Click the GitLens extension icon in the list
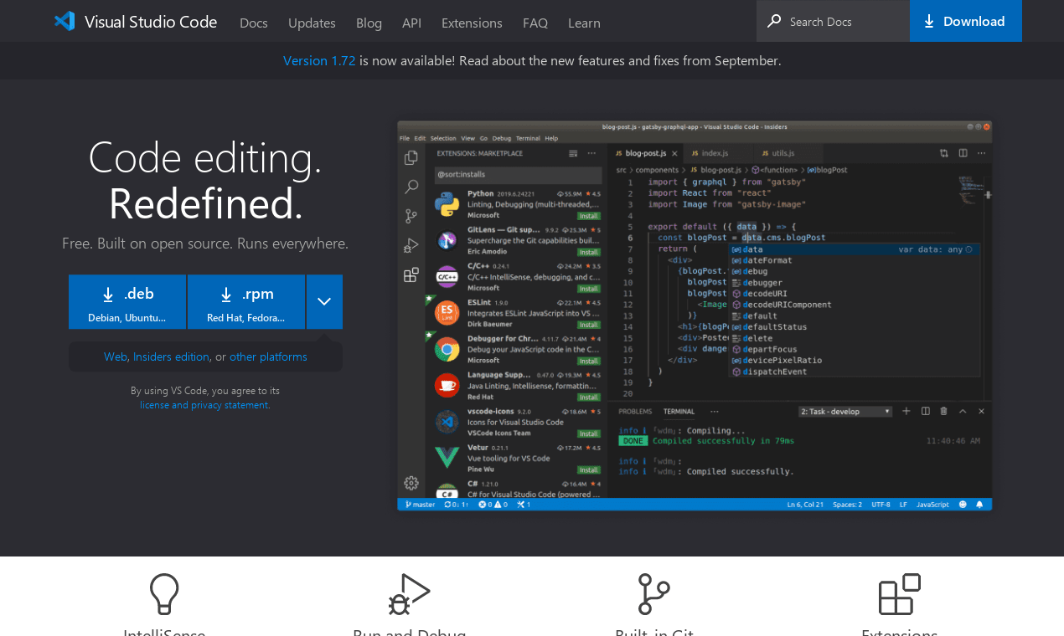The image size is (1064, 636). tap(447, 240)
